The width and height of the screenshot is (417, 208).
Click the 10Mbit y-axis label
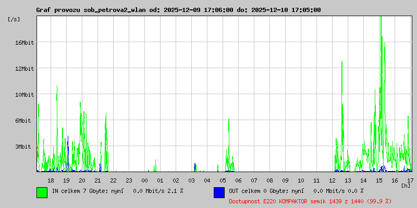tap(24, 95)
